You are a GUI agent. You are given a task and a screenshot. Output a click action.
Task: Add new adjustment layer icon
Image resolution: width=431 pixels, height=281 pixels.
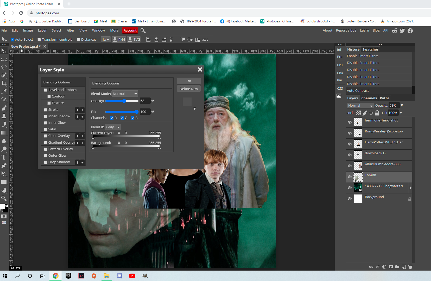tap(384, 267)
